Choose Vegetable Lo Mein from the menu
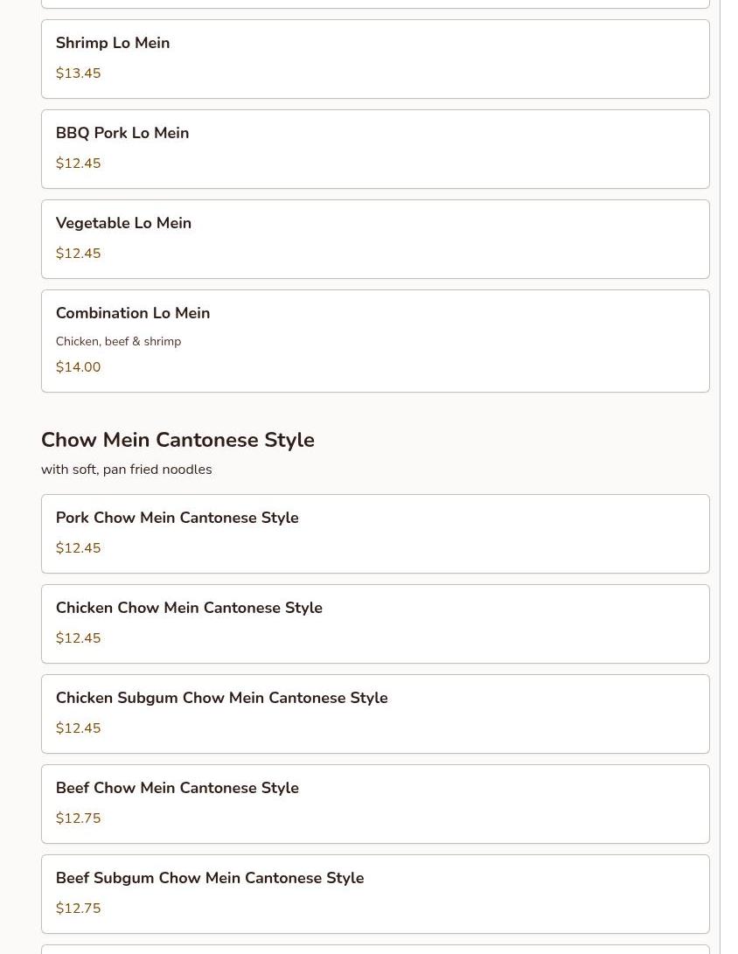This screenshot has width=738, height=954. (375, 239)
